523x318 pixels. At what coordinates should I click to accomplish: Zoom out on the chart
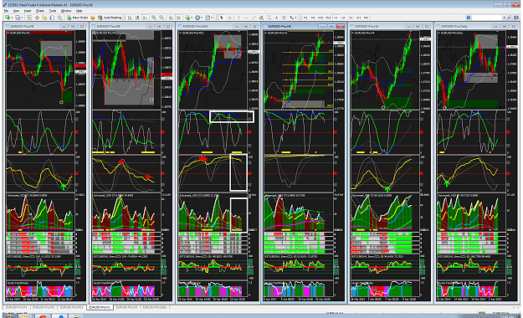coord(162,18)
